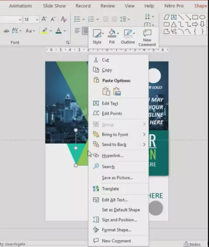
Task: Toggle center paragraph alignment
Action: coord(85,31)
